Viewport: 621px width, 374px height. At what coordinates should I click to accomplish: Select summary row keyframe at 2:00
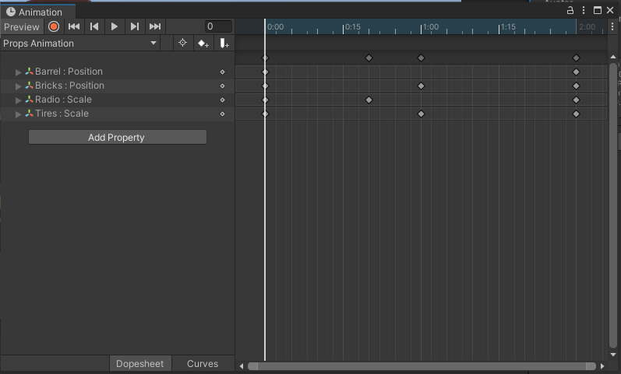click(x=577, y=58)
